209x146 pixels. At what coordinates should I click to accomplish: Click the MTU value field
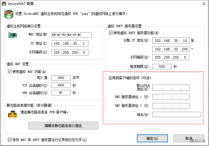pyautogui.click(x=61, y=78)
